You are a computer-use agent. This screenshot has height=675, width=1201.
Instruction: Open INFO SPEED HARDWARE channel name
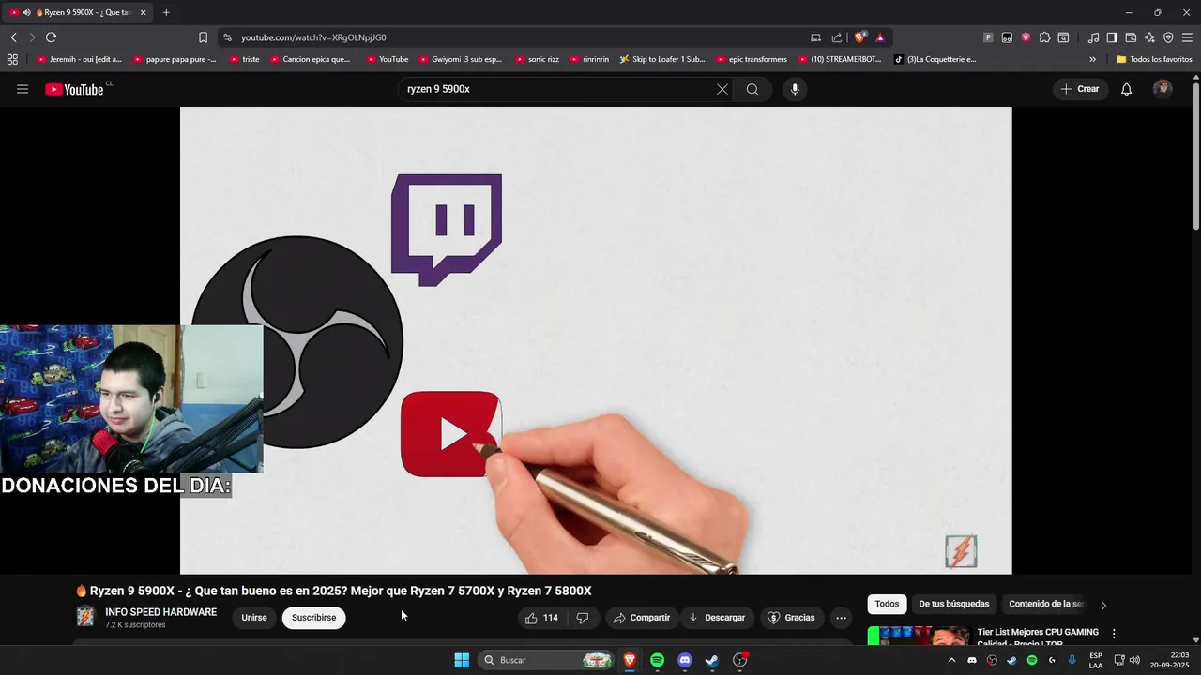pyautogui.click(x=160, y=612)
